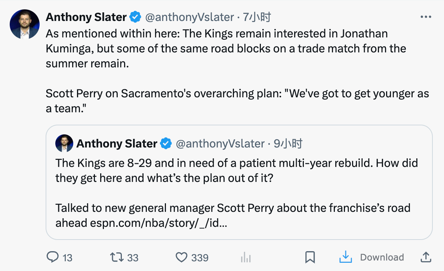Share the tweet via upload icon

click(426, 257)
